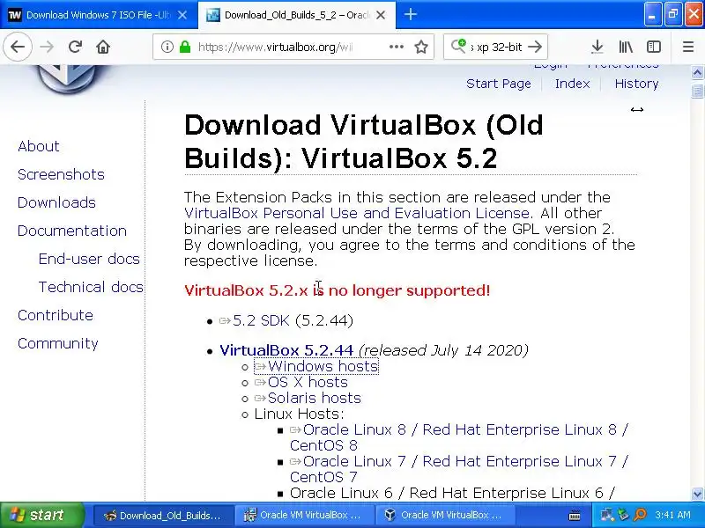
Task: Open About in the sidebar
Action: click(39, 146)
